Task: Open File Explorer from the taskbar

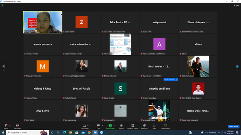Action: pos(71,132)
